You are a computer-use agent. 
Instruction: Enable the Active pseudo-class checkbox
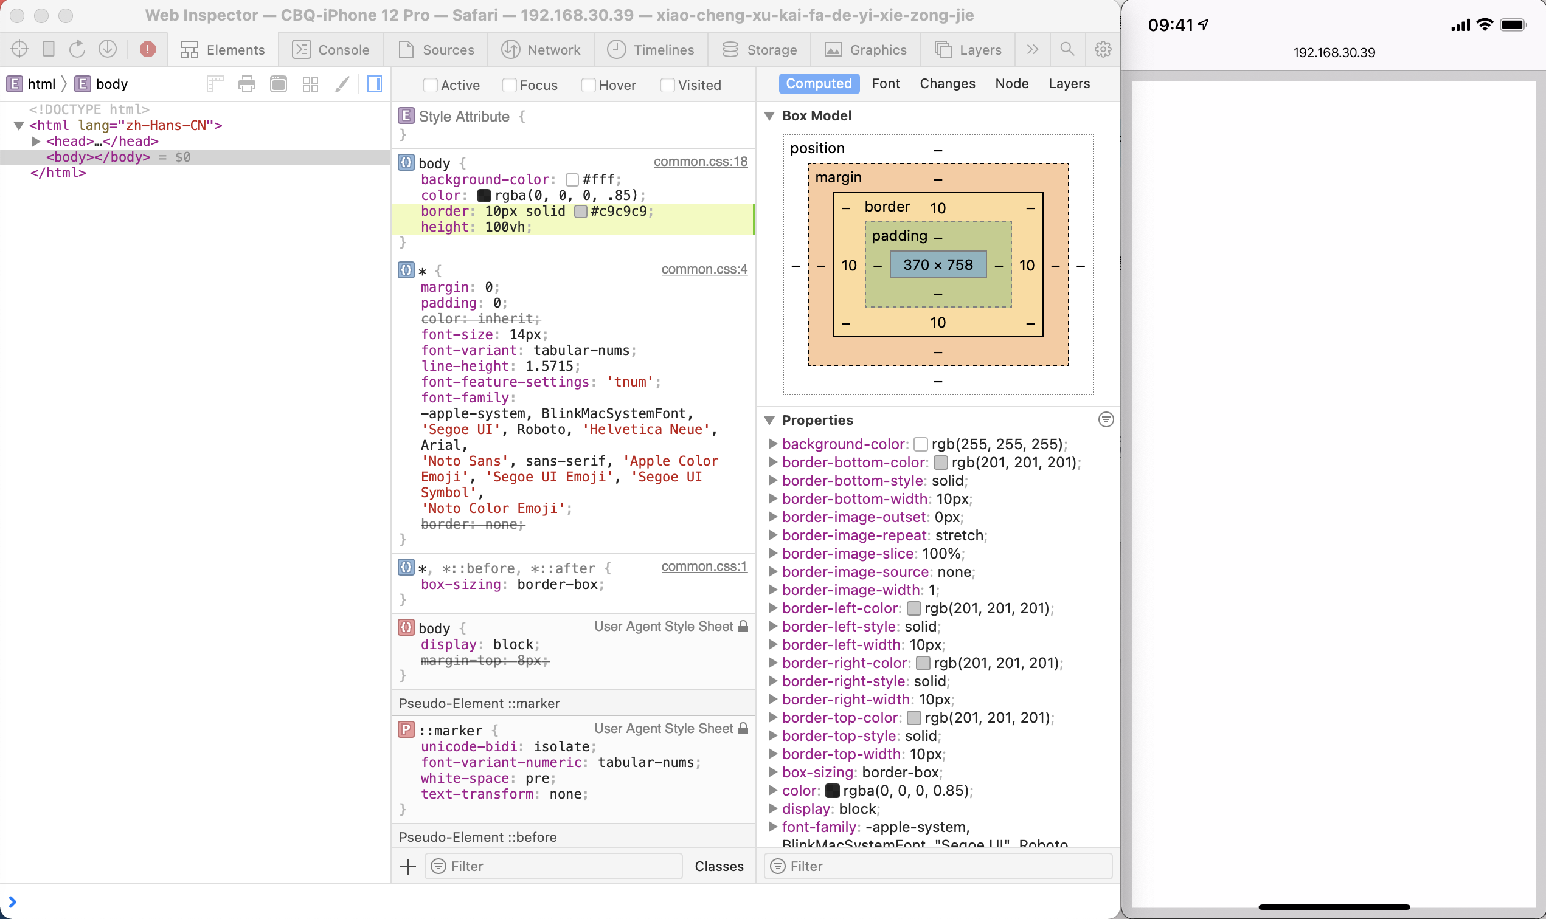coord(430,85)
